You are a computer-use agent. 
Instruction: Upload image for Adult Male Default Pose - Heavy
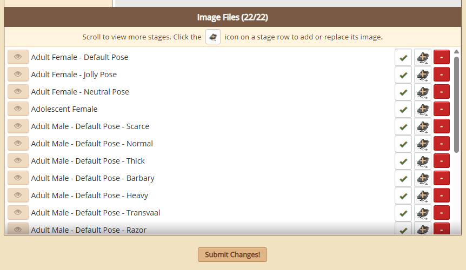pyautogui.click(x=422, y=195)
